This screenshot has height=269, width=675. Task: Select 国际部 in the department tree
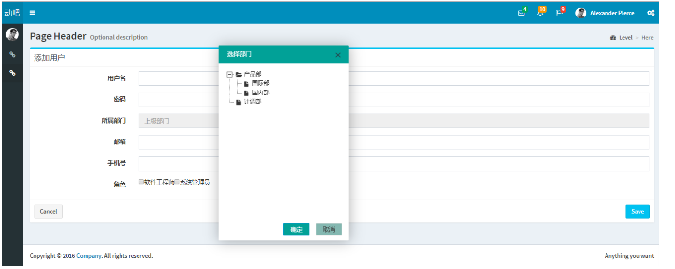260,83
